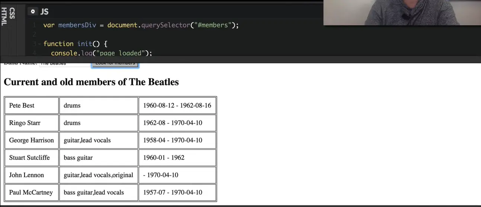Click the 'guitar,lead vocals' cell for George Harrison
This screenshot has height=207, width=481.
point(99,140)
